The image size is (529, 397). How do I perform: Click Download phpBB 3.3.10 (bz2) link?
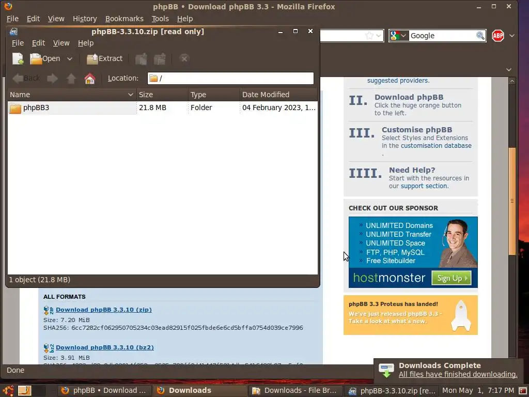(104, 347)
